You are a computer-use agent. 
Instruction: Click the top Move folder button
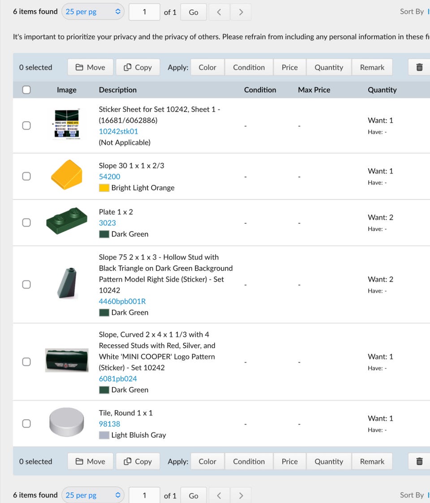pos(90,67)
